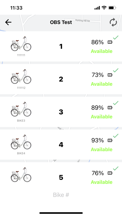Tap green checkmark on bike 5
Image resolution: width=122 pixels, height=216 pixels.
click(116, 168)
